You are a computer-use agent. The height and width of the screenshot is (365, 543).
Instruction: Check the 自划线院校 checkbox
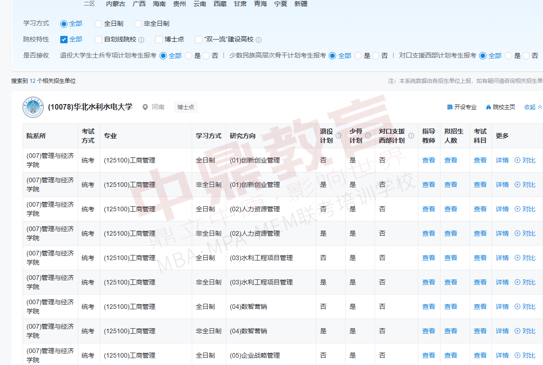98,40
